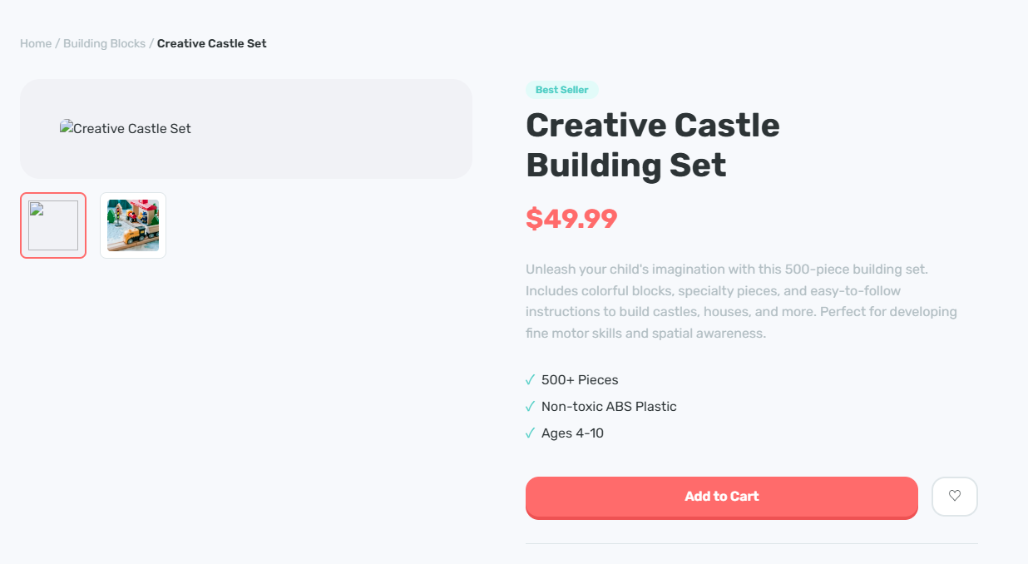Select the toy train thumbnail image
Screen dimensions: 1028x564
(x=133, y=225)
